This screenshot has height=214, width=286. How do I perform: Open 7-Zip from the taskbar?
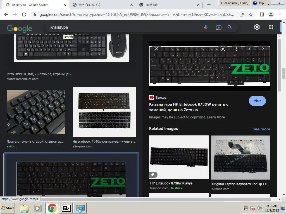[66, 208]
